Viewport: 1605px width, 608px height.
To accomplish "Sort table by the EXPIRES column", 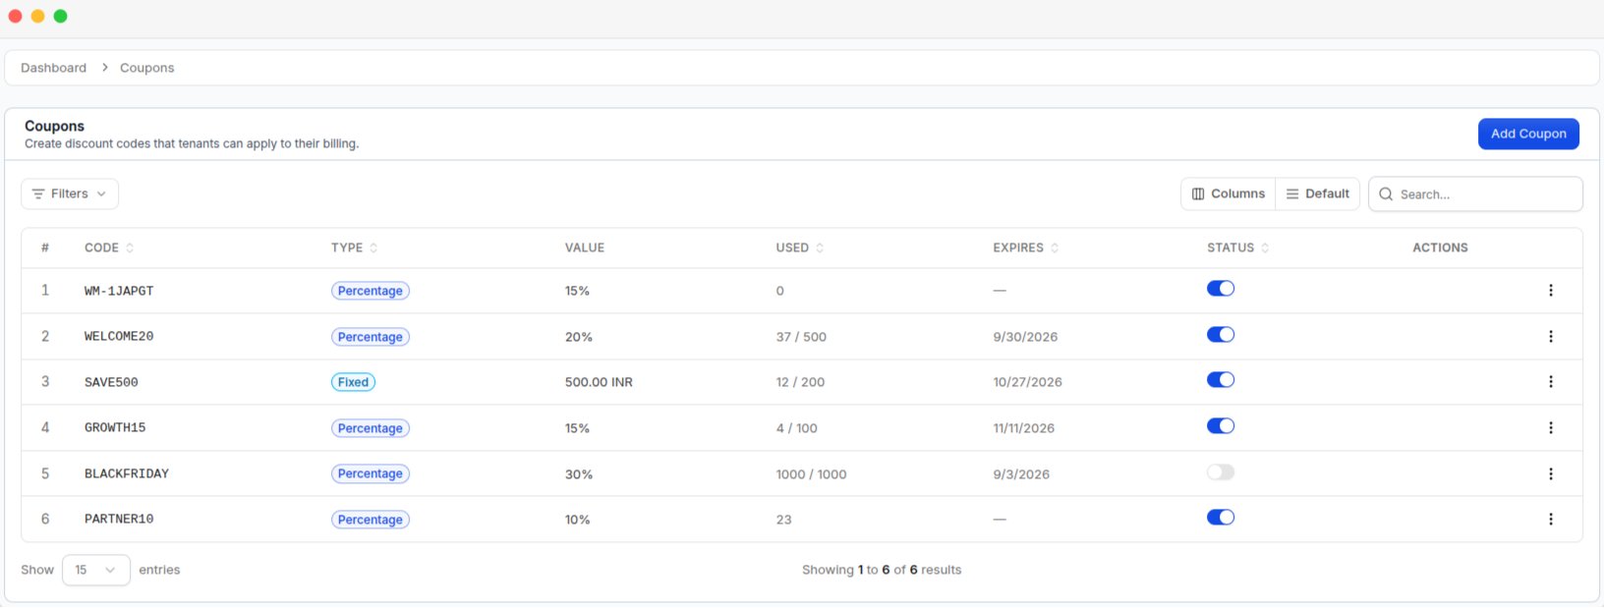I will click(x=1026, y=248).
